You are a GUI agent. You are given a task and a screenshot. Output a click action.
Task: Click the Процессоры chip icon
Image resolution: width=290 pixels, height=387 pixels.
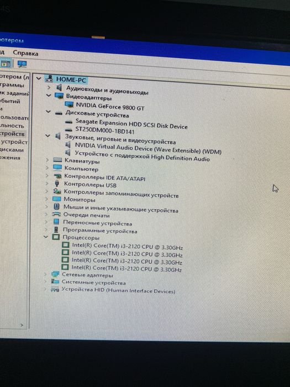56,237
